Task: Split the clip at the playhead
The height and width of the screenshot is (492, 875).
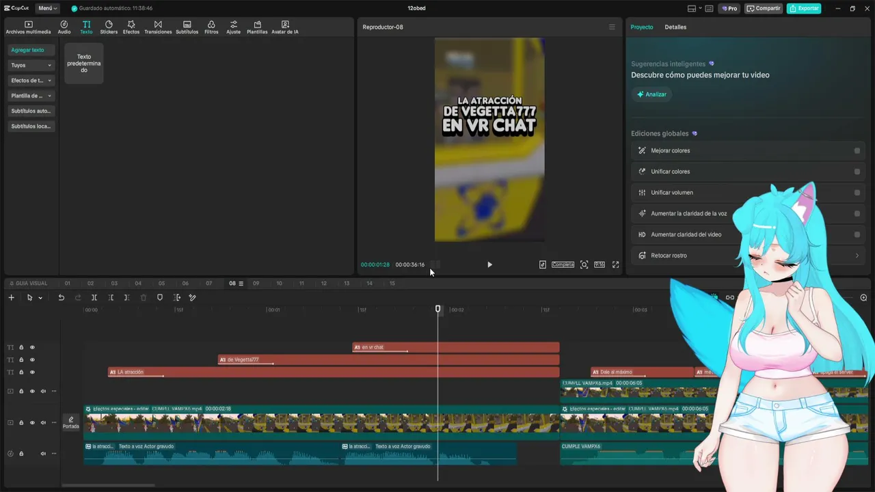Action: tap(94, 297)
